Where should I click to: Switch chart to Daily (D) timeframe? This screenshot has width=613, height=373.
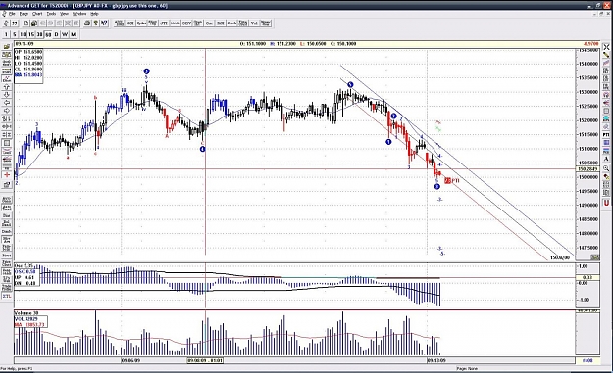[x=56, y=34]
